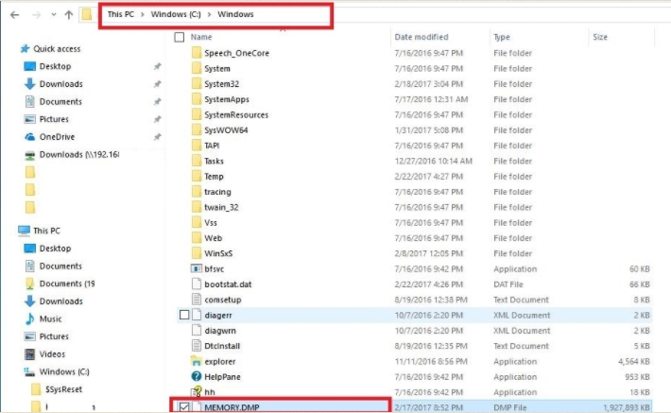Open the Music folder in sidebar

coord(51,319)
